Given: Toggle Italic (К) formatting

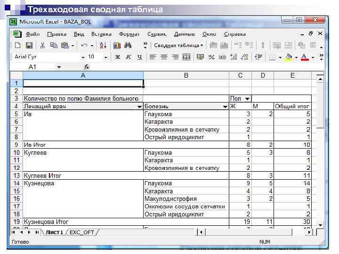Looking at the screenshot, I should (129, 57).
